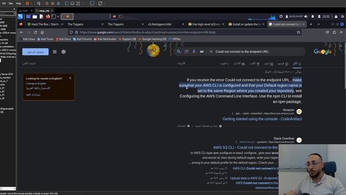Open the list all tabs chevron

click(x=318, y=24)
